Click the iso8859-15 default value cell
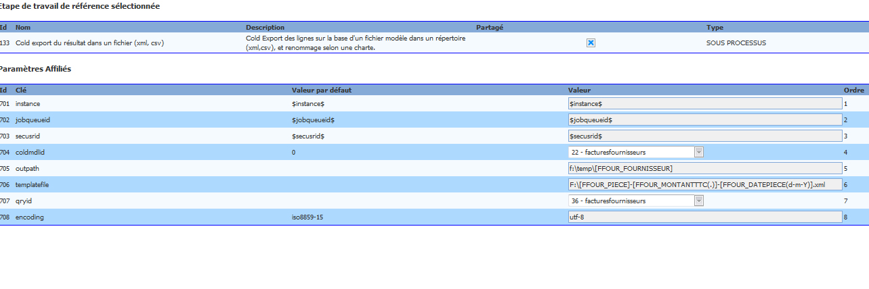 click(x=310, y=217)
